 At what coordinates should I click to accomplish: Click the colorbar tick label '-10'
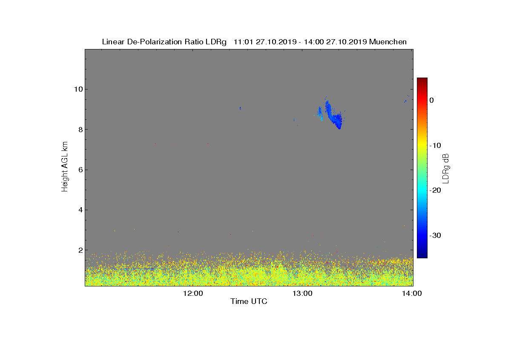click(x=435, y=145)
